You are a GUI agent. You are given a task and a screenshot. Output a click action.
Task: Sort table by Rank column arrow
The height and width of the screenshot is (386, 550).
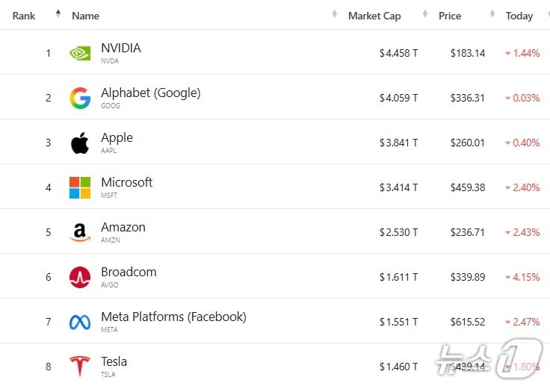click(58, 14)
